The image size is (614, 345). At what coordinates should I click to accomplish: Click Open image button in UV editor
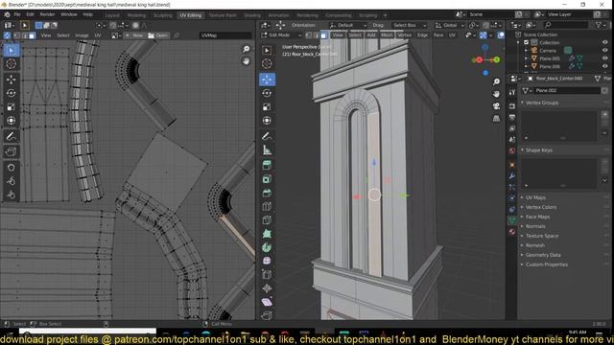click(x=157, y=35)
